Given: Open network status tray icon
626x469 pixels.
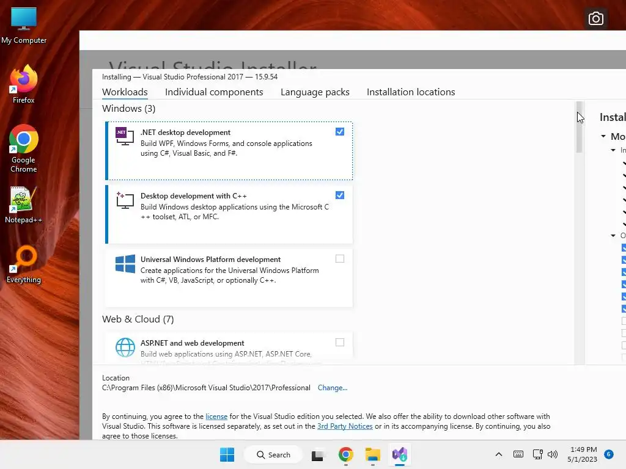Looking at the screenshot, I should 538,454.
